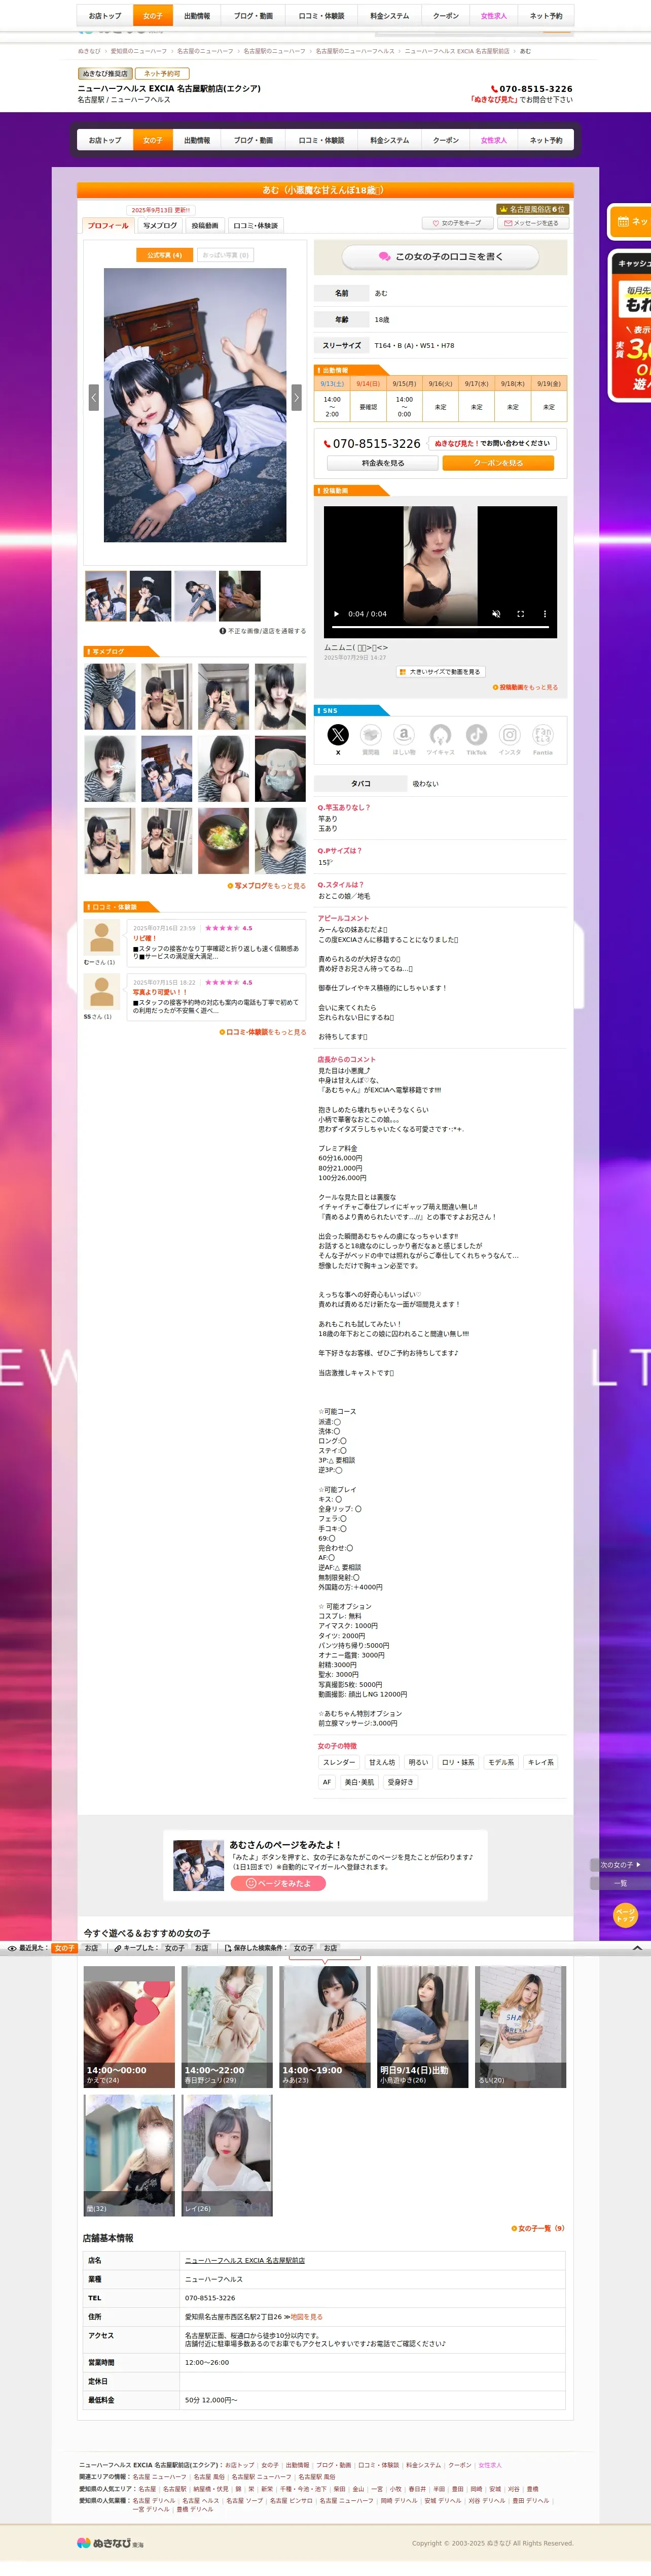Click 写メブログをもっと見る link

tap(268, 886)
